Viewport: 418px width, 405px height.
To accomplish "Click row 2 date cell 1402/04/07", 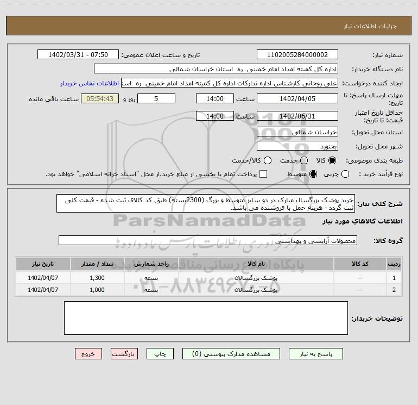I will tap(43, 290).
